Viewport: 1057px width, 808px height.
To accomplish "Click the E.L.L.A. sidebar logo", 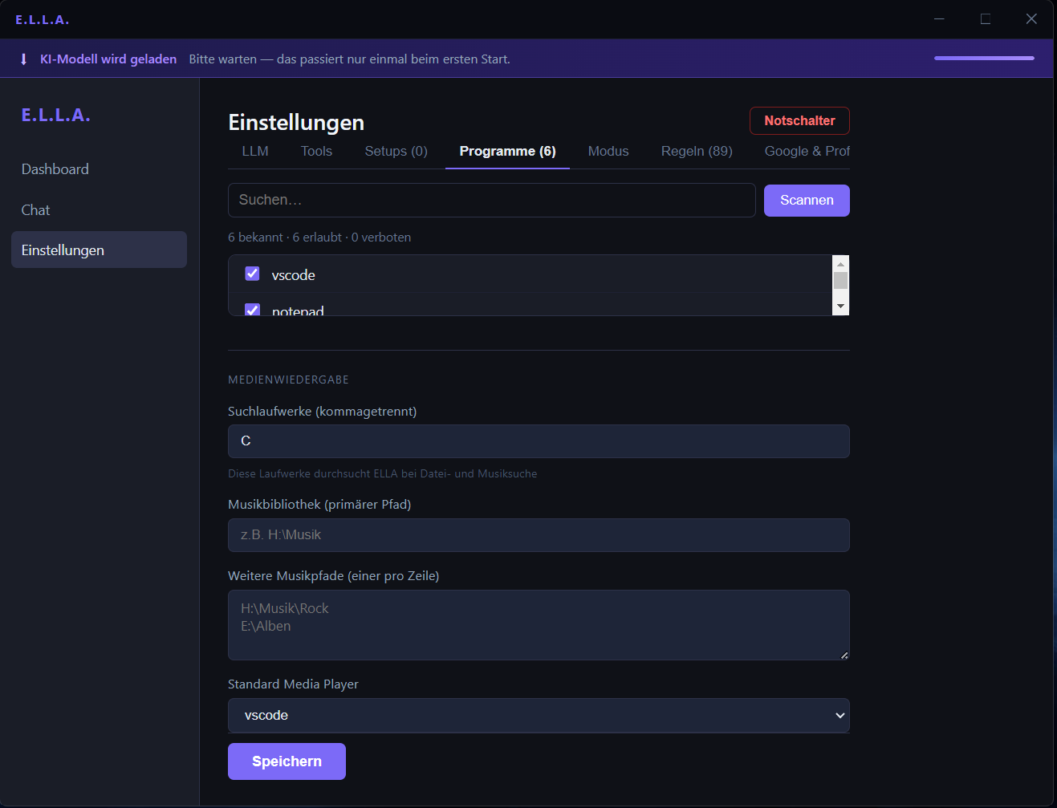I will click(55, 115).
